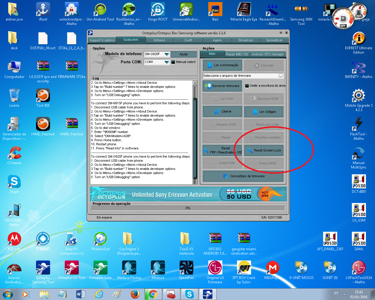This screenshot has width=375, height=300.
Task: Click the Ajuda button
Action: pos(184,54)
